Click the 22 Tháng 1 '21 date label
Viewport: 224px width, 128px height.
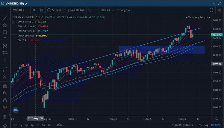(36, 118)
